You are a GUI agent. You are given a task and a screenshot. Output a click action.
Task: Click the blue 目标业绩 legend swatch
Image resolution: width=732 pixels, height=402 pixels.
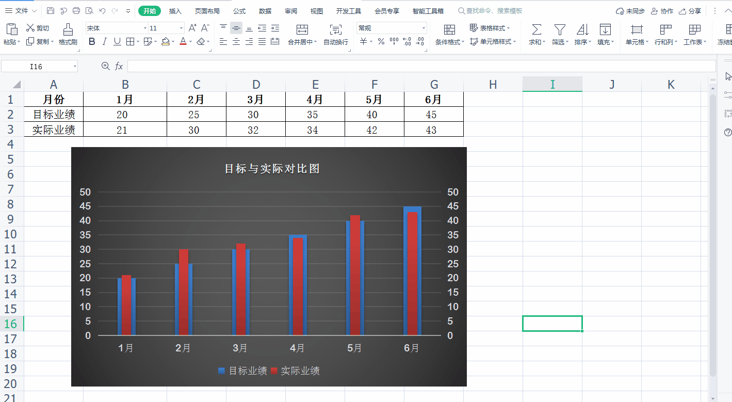click(x=222, y=371)
